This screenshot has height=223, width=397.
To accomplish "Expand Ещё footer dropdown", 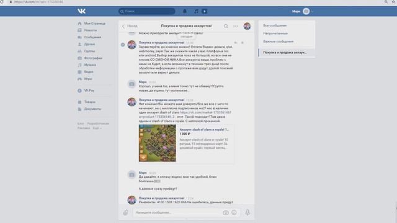I will (97, 128).
